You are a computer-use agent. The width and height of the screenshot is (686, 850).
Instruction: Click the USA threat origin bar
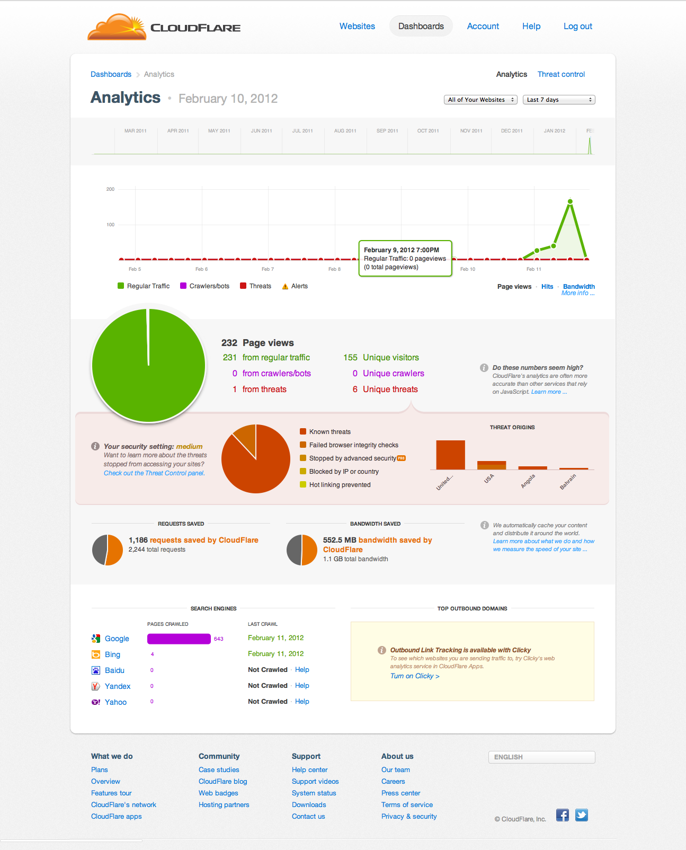pyautogui.click(x=492, y=465)
